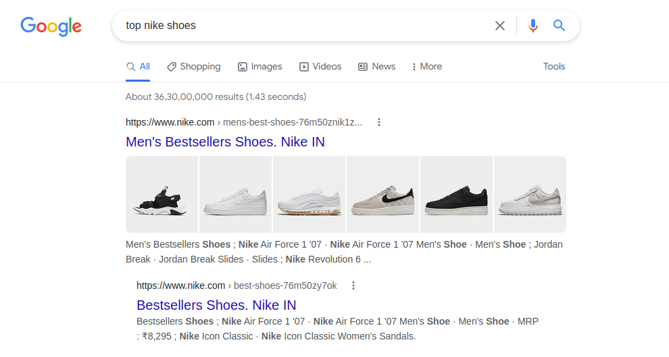The width and height of the screenshot is (669, 357).
Task: Click the blue magnifying glass search icon
Action: 559,26
